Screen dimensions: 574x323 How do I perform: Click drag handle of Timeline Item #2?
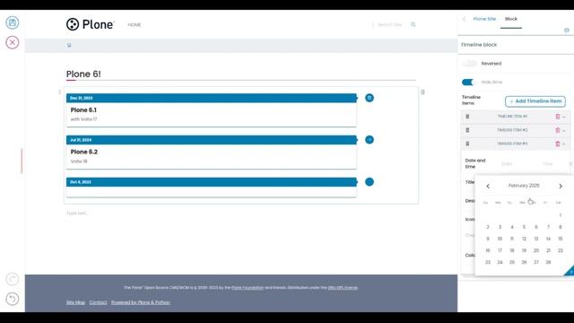pos(467,130)
